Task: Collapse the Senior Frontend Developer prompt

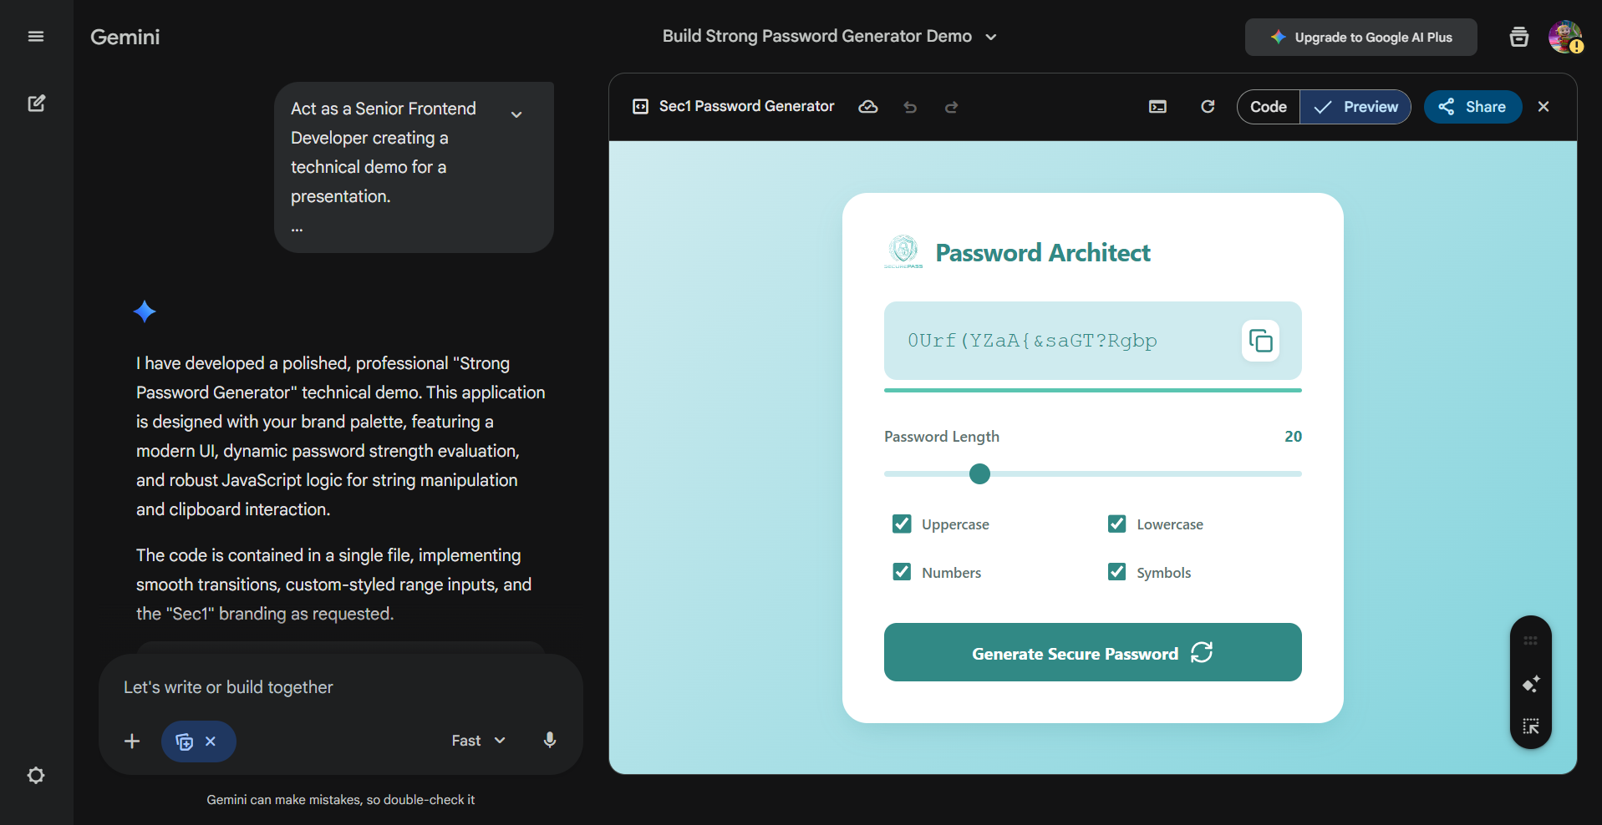Action: [x=516, y=113]
